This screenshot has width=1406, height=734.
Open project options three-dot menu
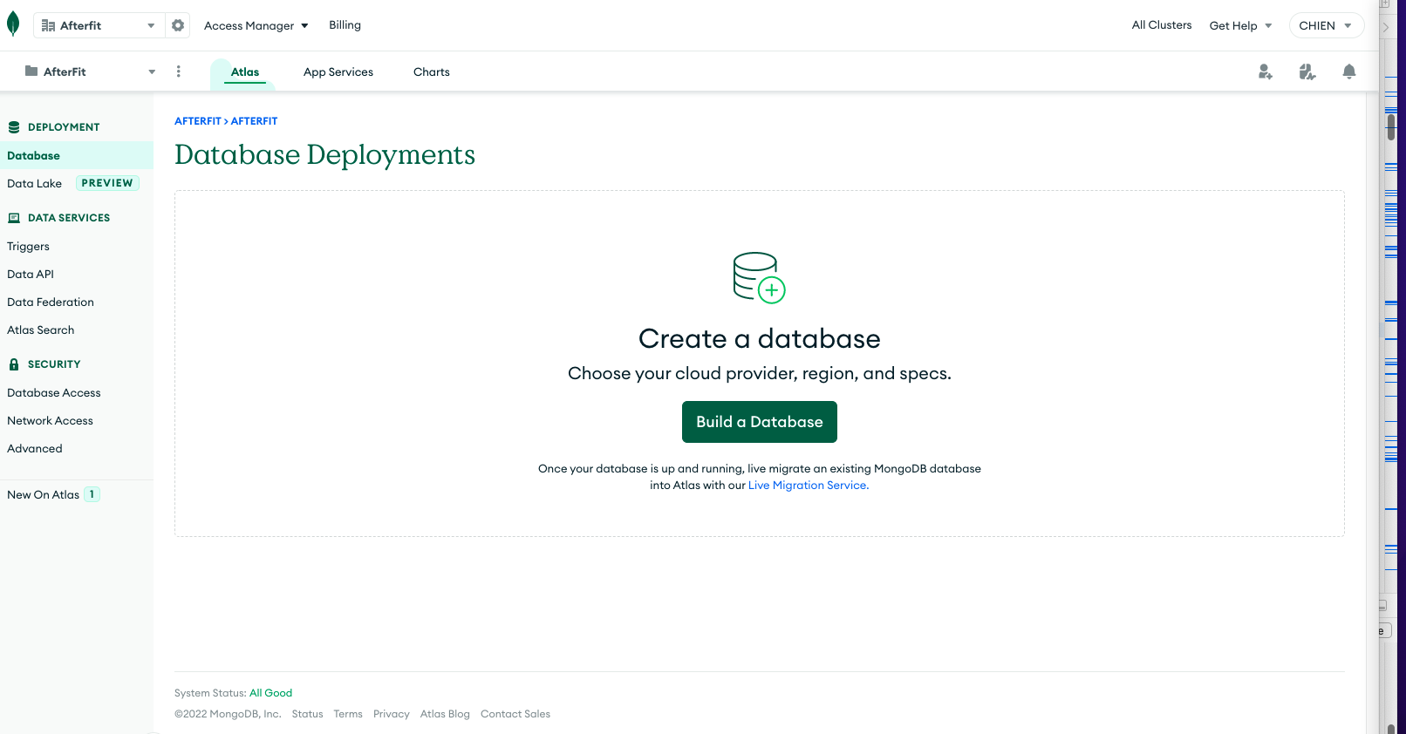coord(179,71)
